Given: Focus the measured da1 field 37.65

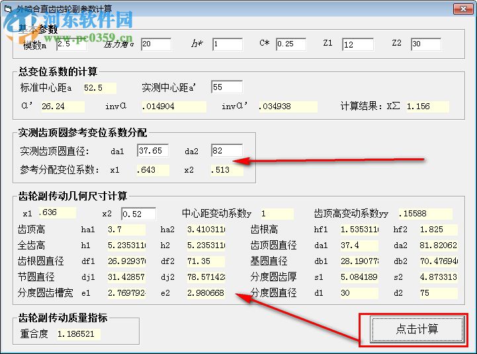Looking at the screenshot, I should (153, 151).
